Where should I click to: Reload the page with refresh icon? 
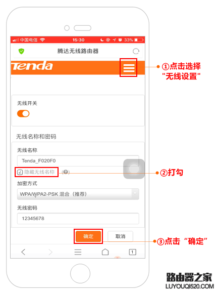(x=136, y=51)
